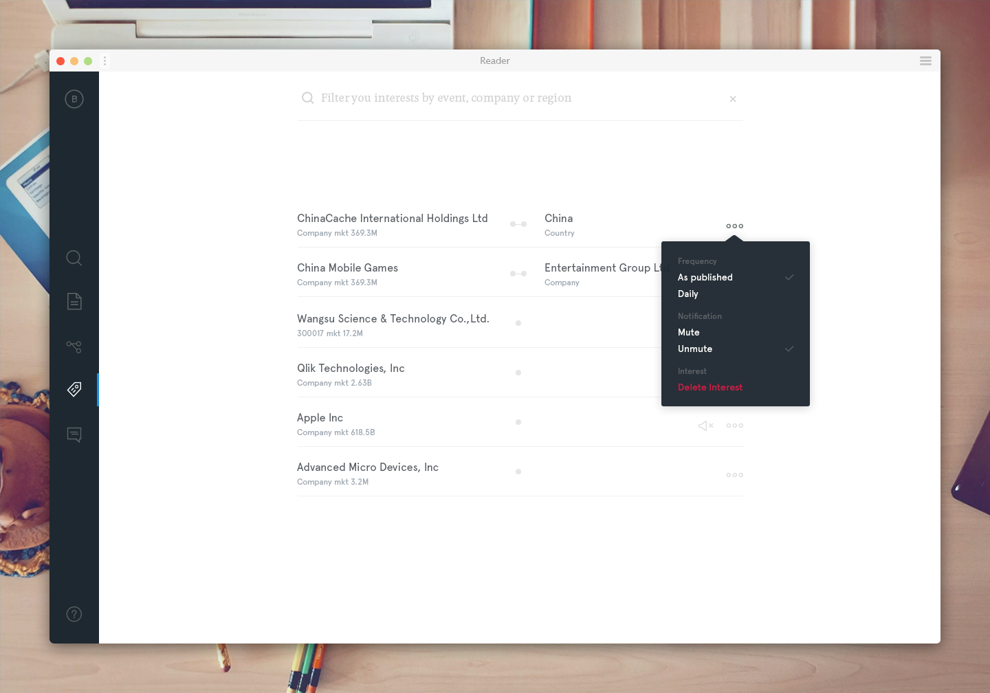Clear the filter with the X icon
990x693 pixels.
(733, 99)
